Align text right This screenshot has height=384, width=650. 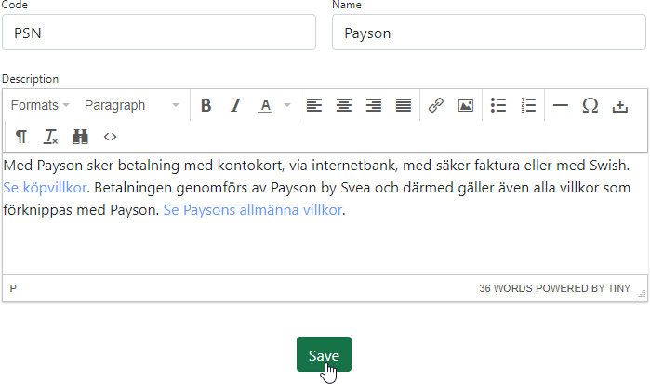374,106
